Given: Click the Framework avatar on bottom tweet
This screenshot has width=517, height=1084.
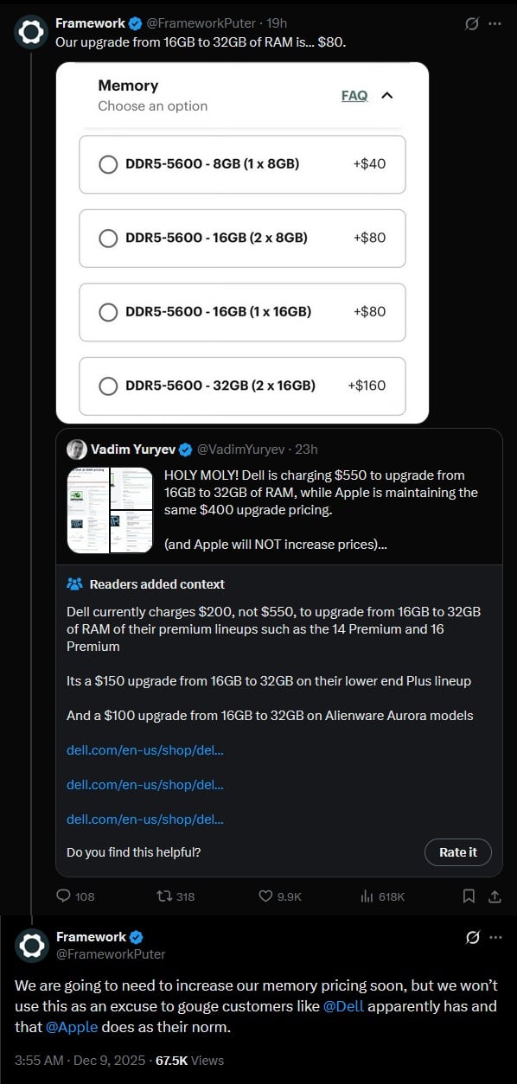Looking at the screenshot, I should 32,945.
